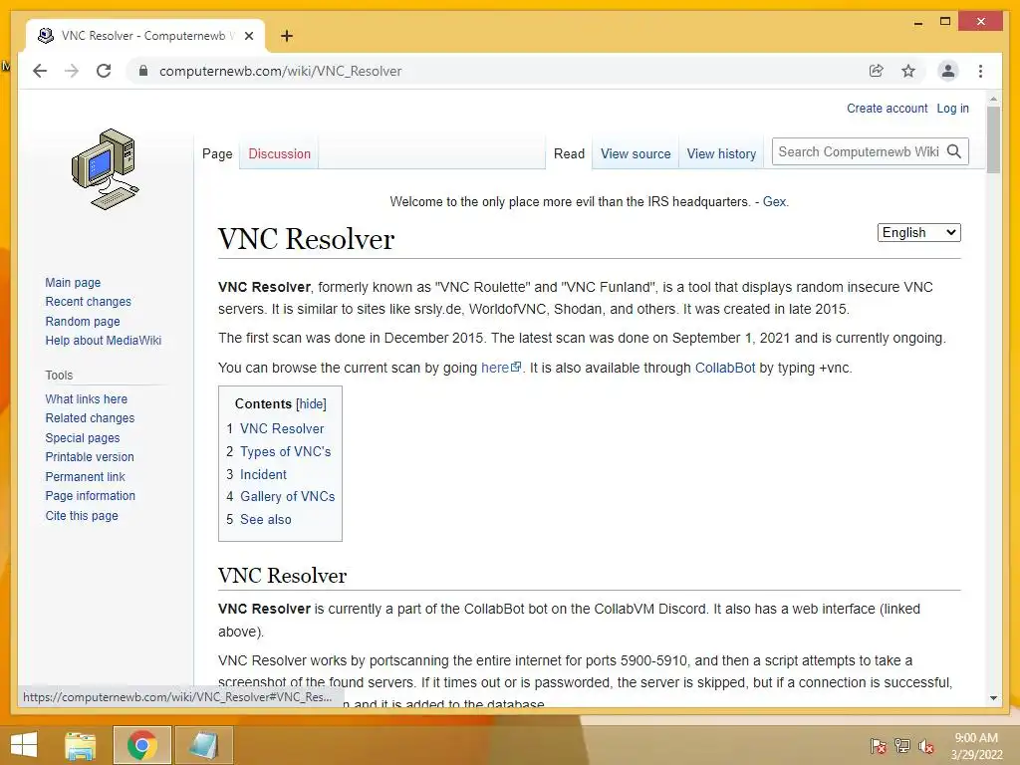The width and height of the screenshot is (1020, 765).
Task: Click Permanent link in Tools
Action: (x=85, y=476)
